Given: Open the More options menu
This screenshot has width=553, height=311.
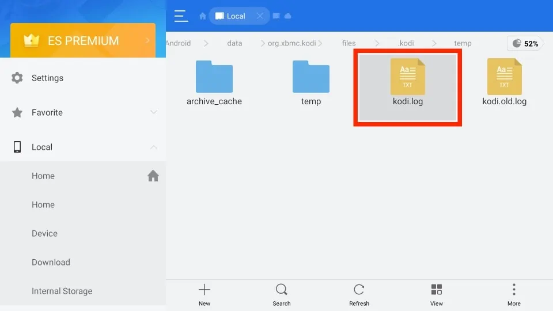Looking at the screenshot, I should 514,295.
